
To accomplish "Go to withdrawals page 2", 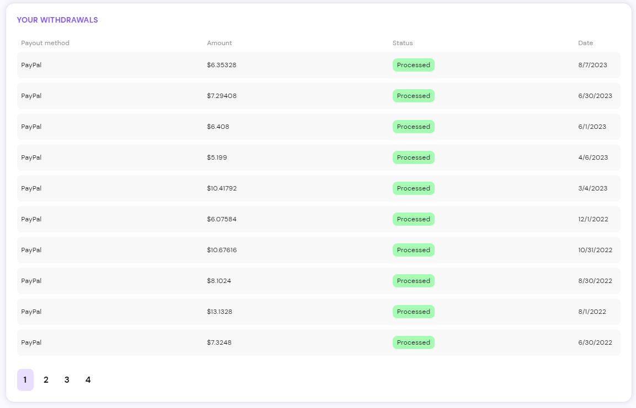I will click(x=46, y=380).
